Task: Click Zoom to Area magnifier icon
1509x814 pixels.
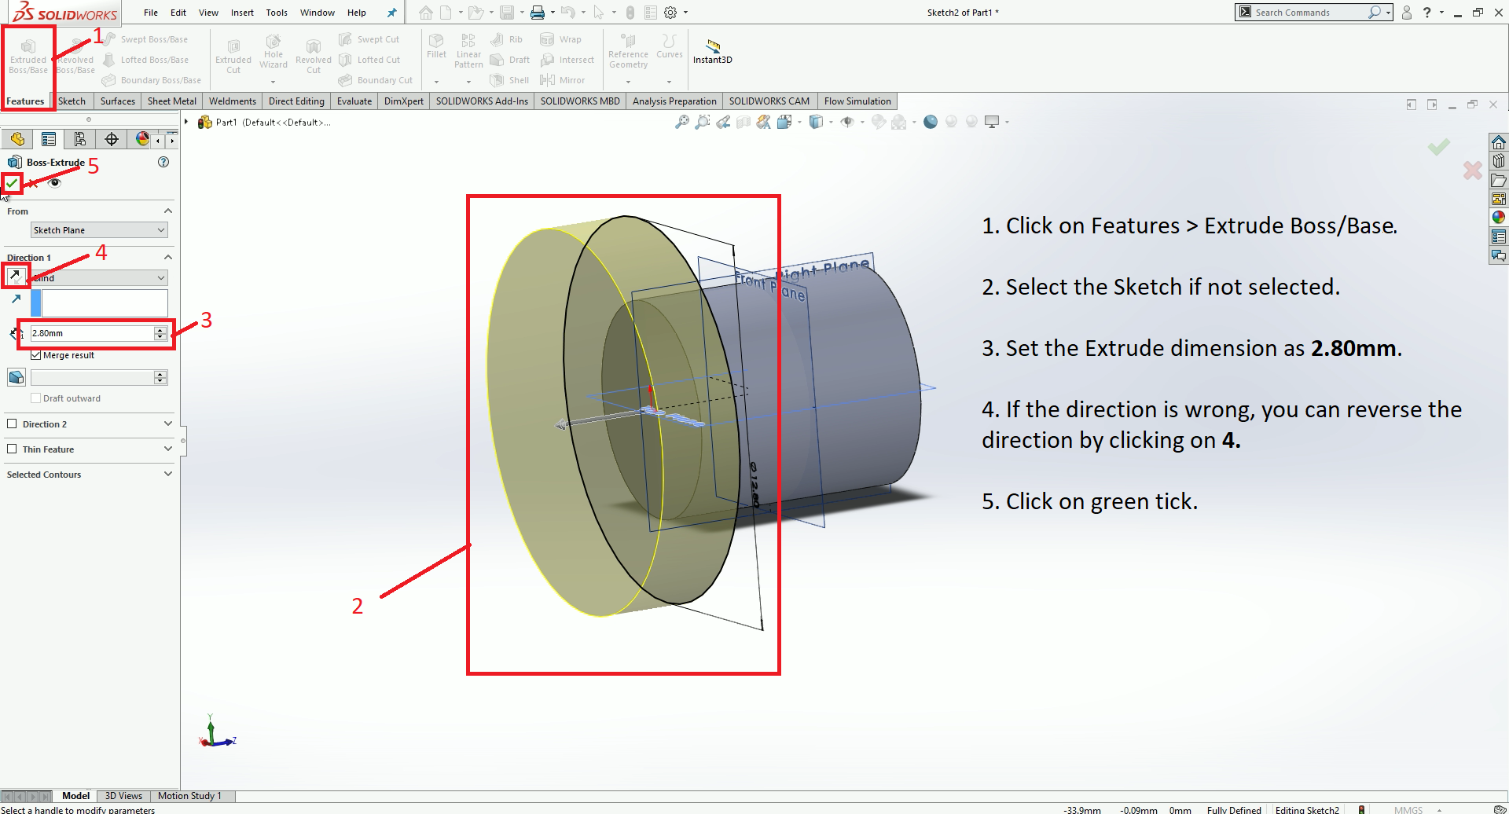Action: tap(703, 122)
